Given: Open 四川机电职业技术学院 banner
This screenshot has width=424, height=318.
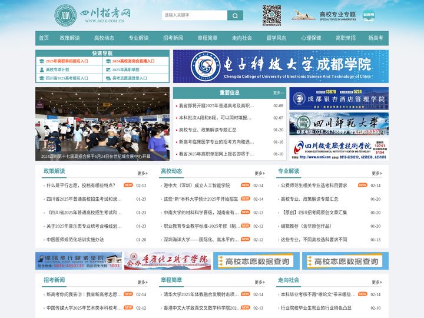Looking at the screenshot, I should pyautogui.click(x=339, y=149).
